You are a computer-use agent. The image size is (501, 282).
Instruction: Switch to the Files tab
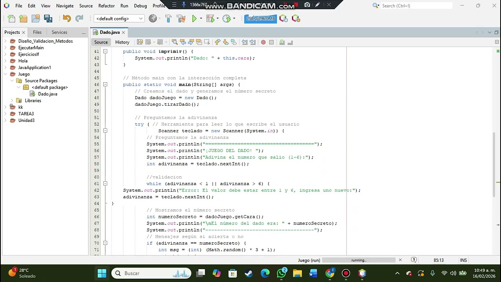click(x=37, y=32)
